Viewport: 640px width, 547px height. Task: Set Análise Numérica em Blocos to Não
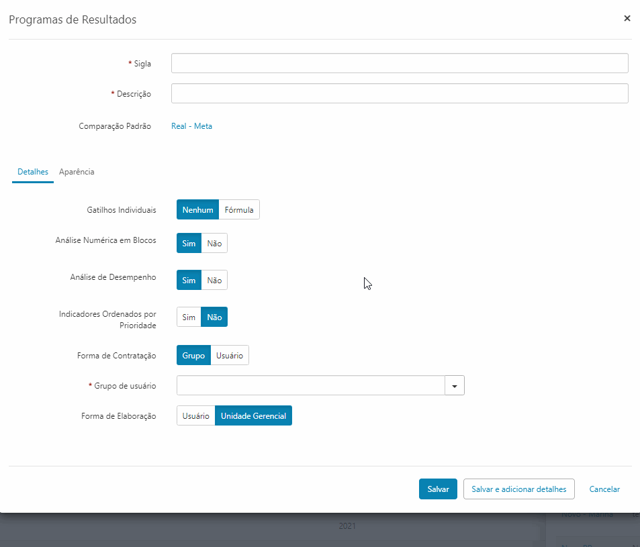pyautogui.click(x=214, y=243)
